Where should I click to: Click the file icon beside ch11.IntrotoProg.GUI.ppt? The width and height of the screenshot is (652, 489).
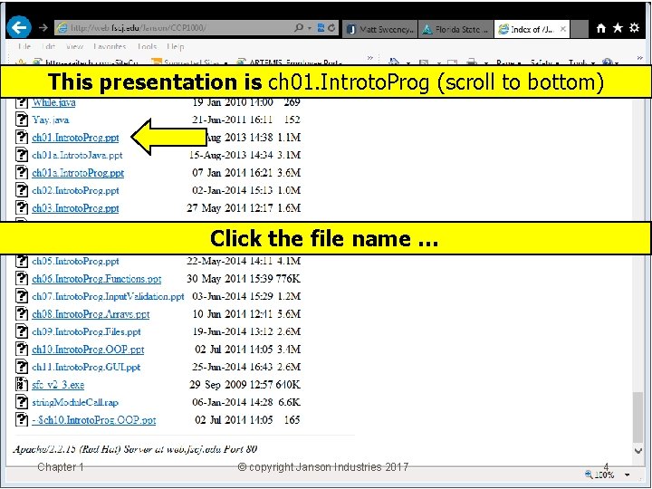pos(21,367)
